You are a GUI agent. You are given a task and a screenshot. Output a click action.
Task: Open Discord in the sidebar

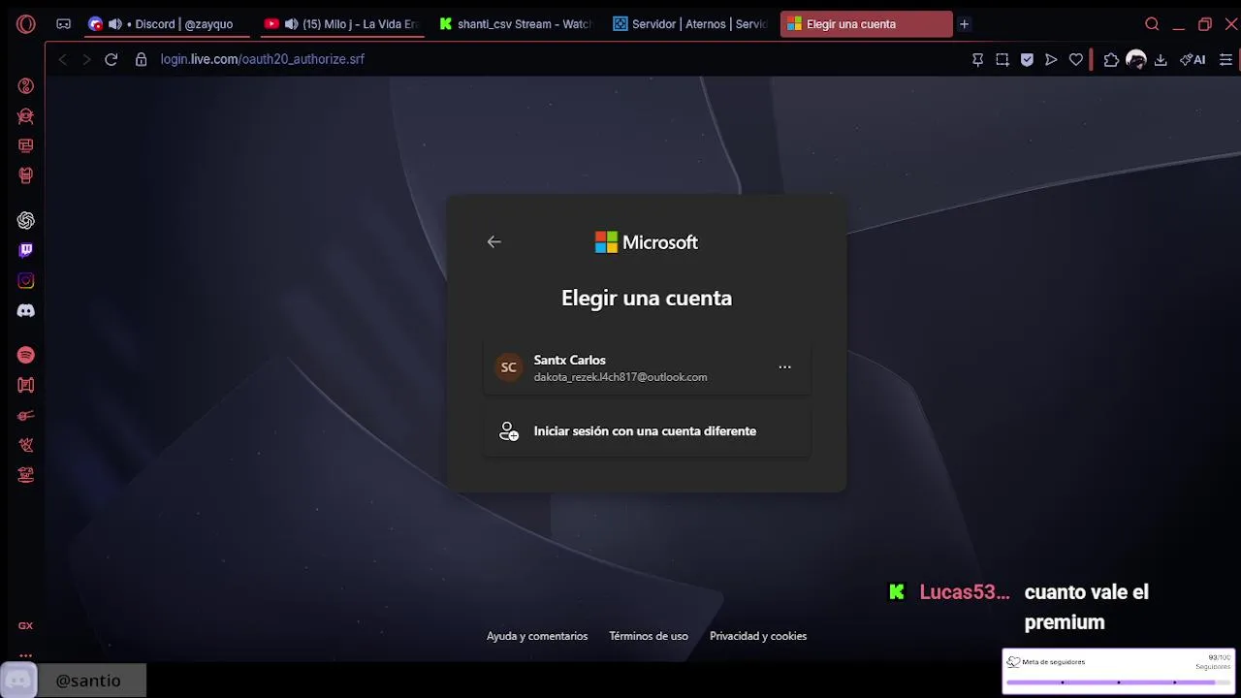click(x=26, y=311)
